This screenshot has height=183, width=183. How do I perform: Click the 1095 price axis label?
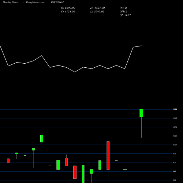coord(175,118)
